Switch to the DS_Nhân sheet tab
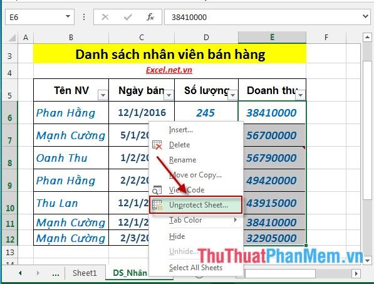374x284 pixels. [x=130, y=273]
